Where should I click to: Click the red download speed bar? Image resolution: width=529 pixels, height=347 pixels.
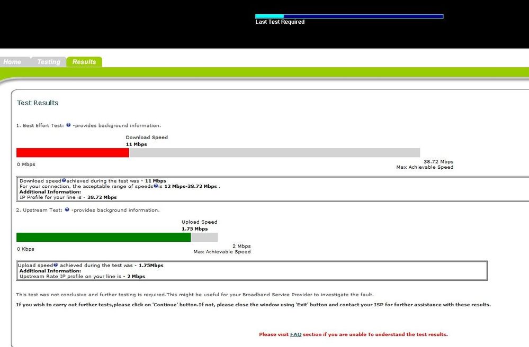(73, 153)
